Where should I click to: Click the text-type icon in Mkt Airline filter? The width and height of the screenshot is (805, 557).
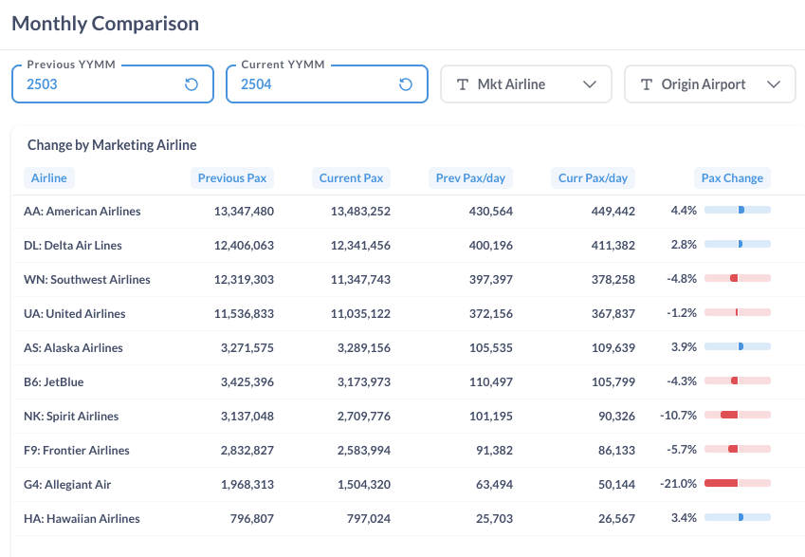(x=463, y=84)
